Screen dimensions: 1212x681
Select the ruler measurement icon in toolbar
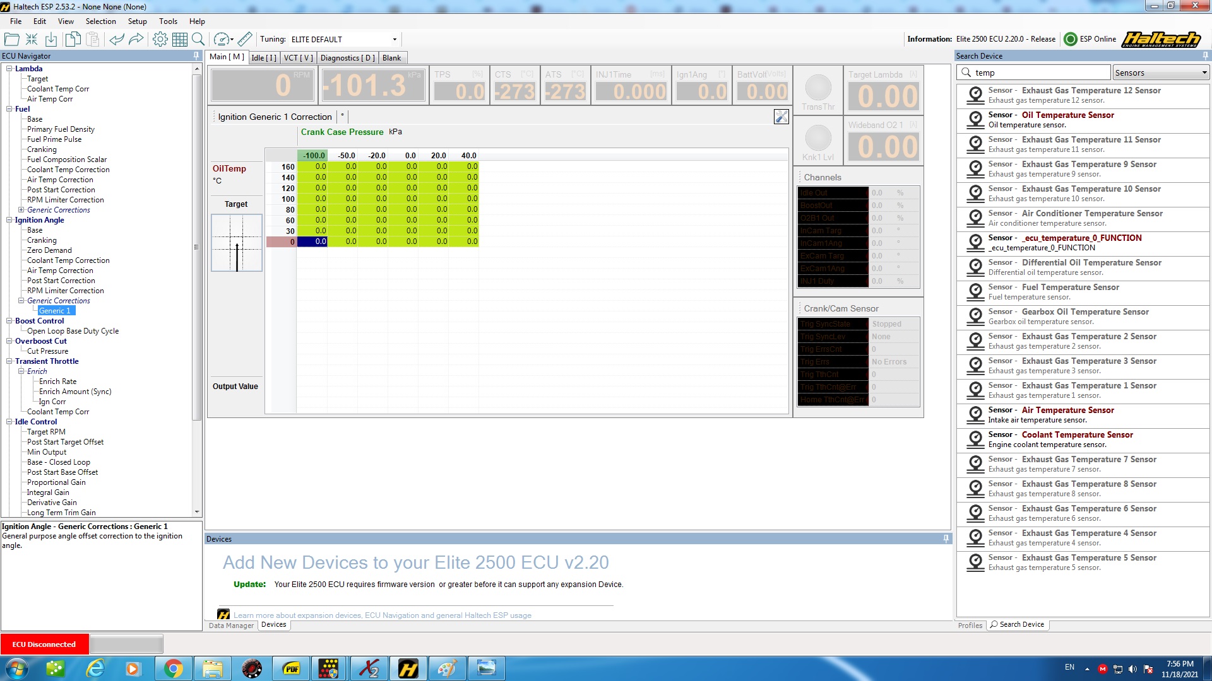pyautogui.click(x=245, y=39)
